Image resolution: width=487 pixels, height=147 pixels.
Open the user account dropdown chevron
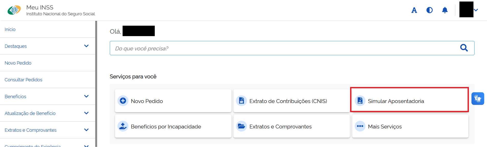[476, 10]
